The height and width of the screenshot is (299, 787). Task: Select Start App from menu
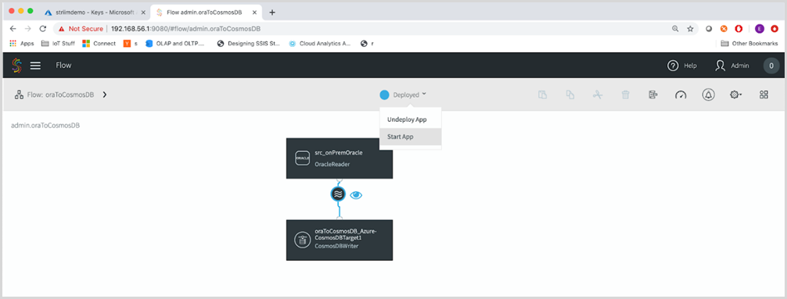point(411,137)
